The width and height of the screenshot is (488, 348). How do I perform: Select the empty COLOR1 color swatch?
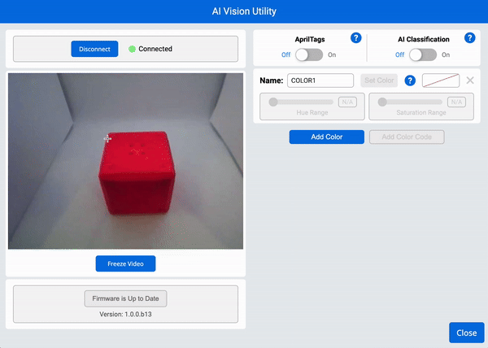coord(441,80)
